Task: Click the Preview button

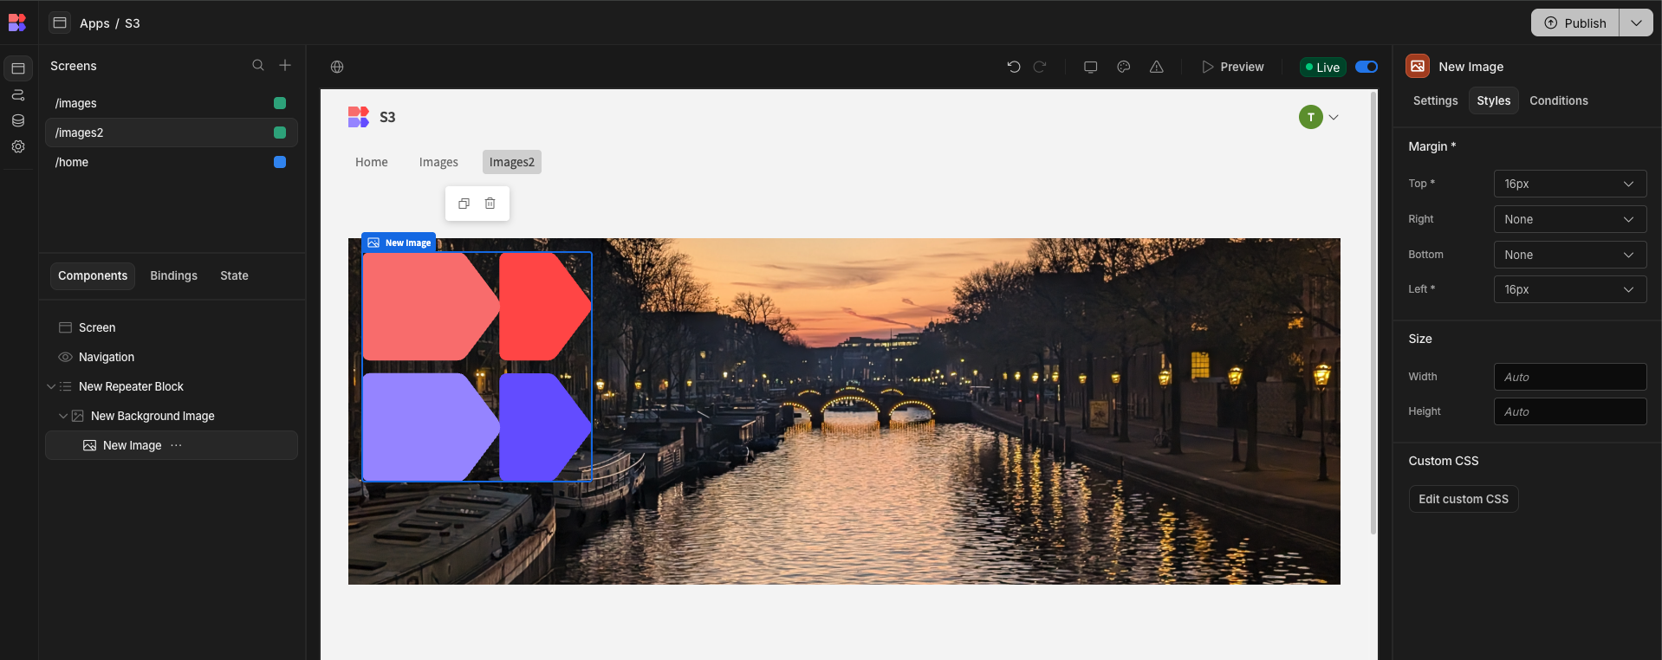Action: point(1232,67)
